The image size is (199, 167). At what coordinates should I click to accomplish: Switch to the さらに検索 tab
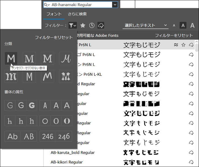(77, 14)
